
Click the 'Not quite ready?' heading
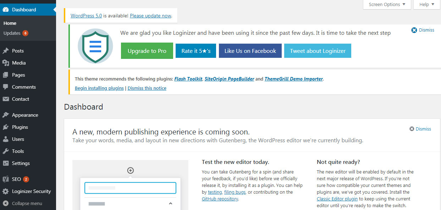[338, 162]
